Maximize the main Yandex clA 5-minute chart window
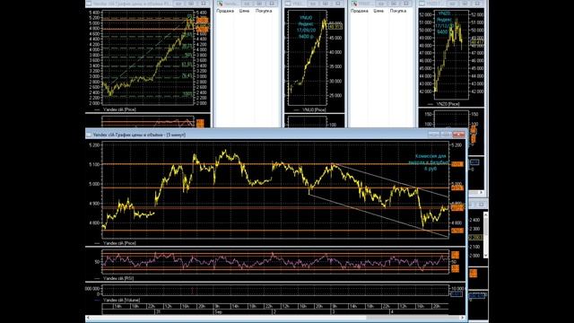 click(x=446, y=135)
